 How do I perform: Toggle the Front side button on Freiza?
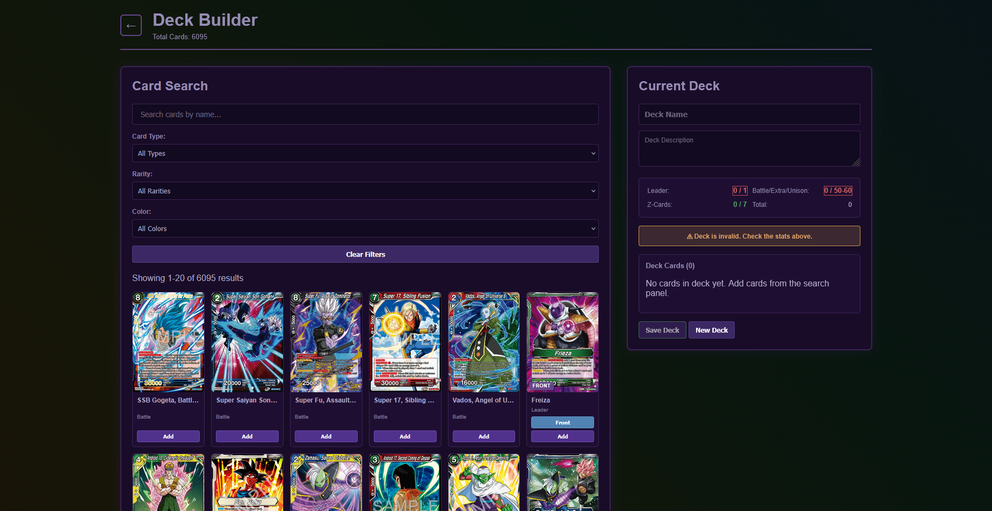[x=562, y=422]
